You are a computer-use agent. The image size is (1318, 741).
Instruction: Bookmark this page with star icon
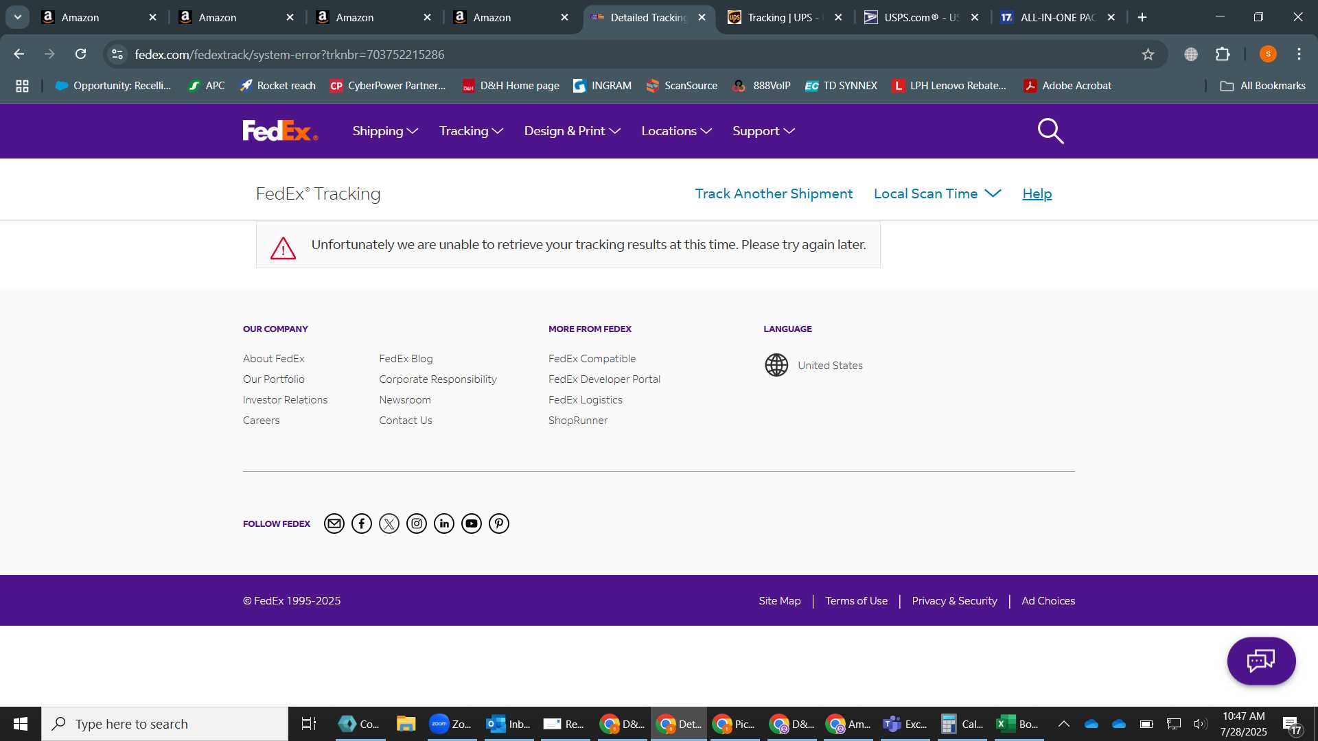(x=1148, y=54)
